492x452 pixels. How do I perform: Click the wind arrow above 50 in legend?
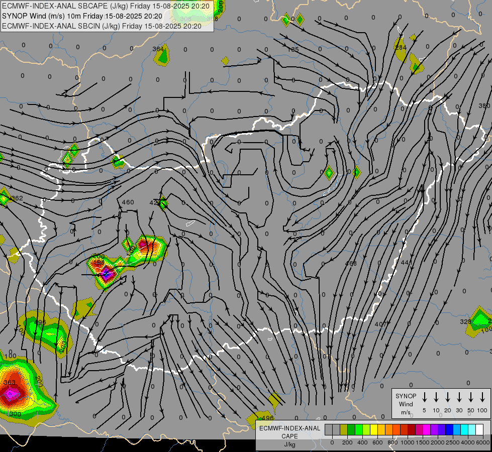point(471,397)
